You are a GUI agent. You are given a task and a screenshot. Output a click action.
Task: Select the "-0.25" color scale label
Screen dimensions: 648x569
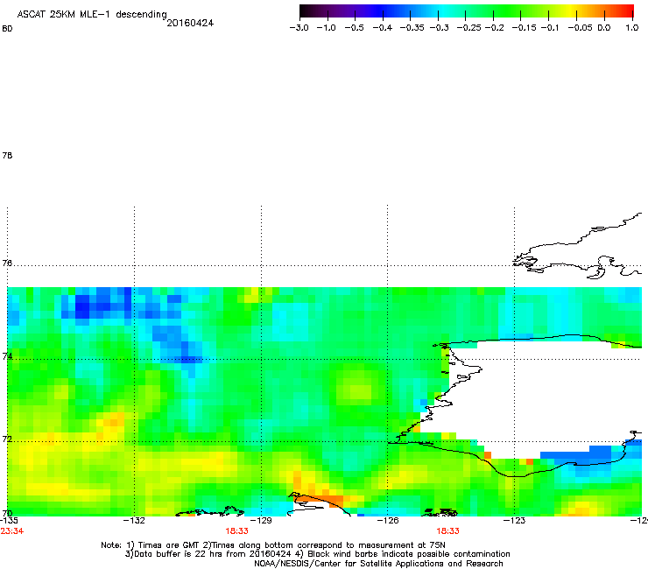pyautogui.click(x=468, y=28)
